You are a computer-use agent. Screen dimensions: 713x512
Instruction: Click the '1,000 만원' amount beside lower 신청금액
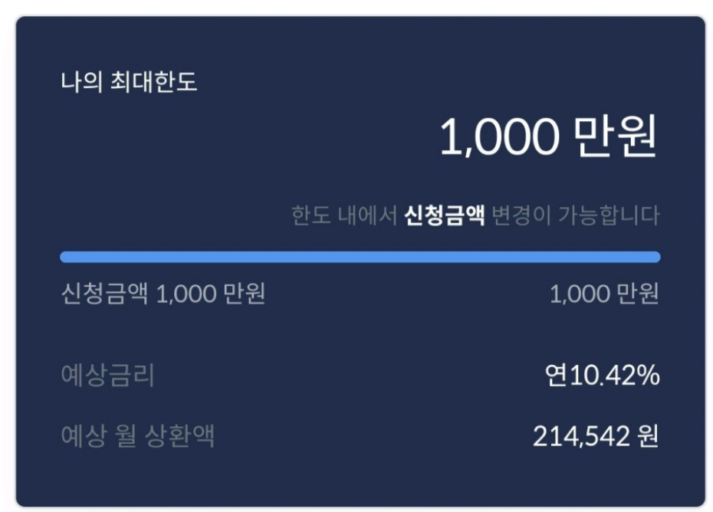[x=211, y=294]
